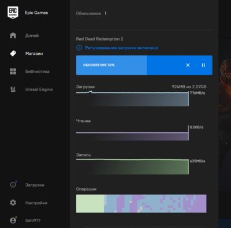The width and height of the screenshot is (231, 228).
Task: Click the Регулирование загрузки включено link
Action: [121, 48]
